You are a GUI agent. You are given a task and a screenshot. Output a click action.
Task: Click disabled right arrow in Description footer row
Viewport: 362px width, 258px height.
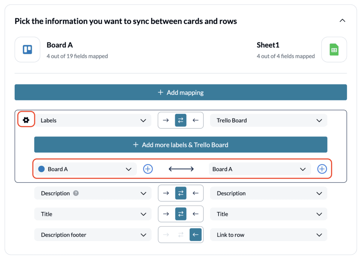click(166, 235)
